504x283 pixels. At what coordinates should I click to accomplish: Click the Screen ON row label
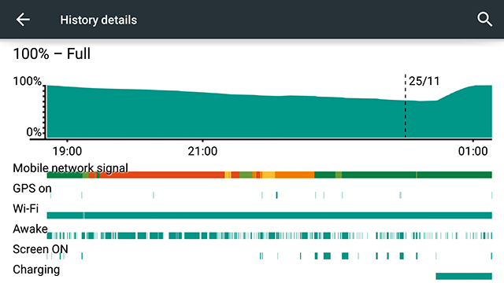point(40,249)
